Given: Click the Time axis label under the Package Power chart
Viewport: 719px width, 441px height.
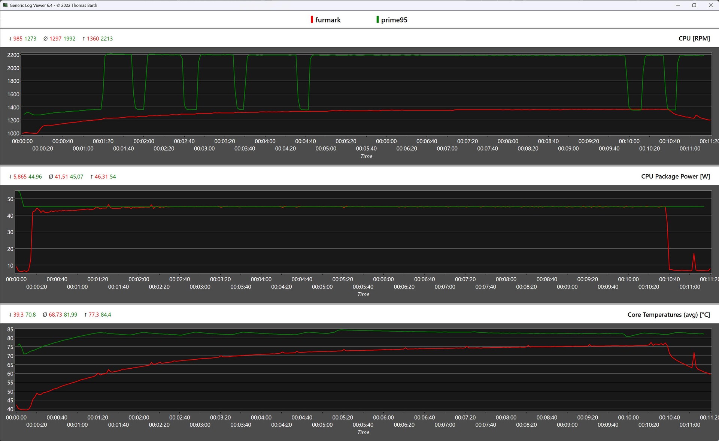Looking at the screenshot, I should click(363, 294).
